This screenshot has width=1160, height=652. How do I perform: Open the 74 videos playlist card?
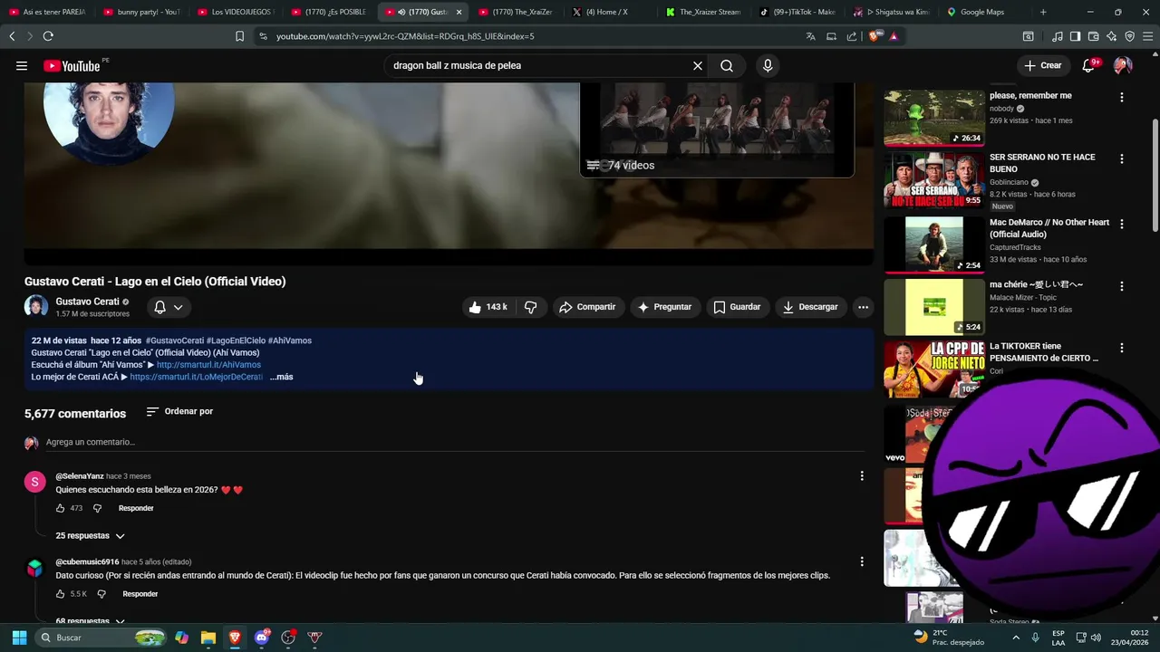717,129
